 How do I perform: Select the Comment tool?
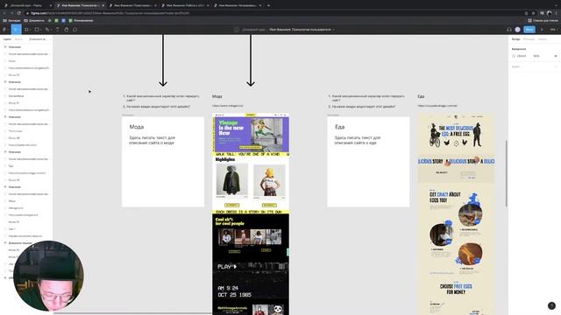(x=75, y=30)
